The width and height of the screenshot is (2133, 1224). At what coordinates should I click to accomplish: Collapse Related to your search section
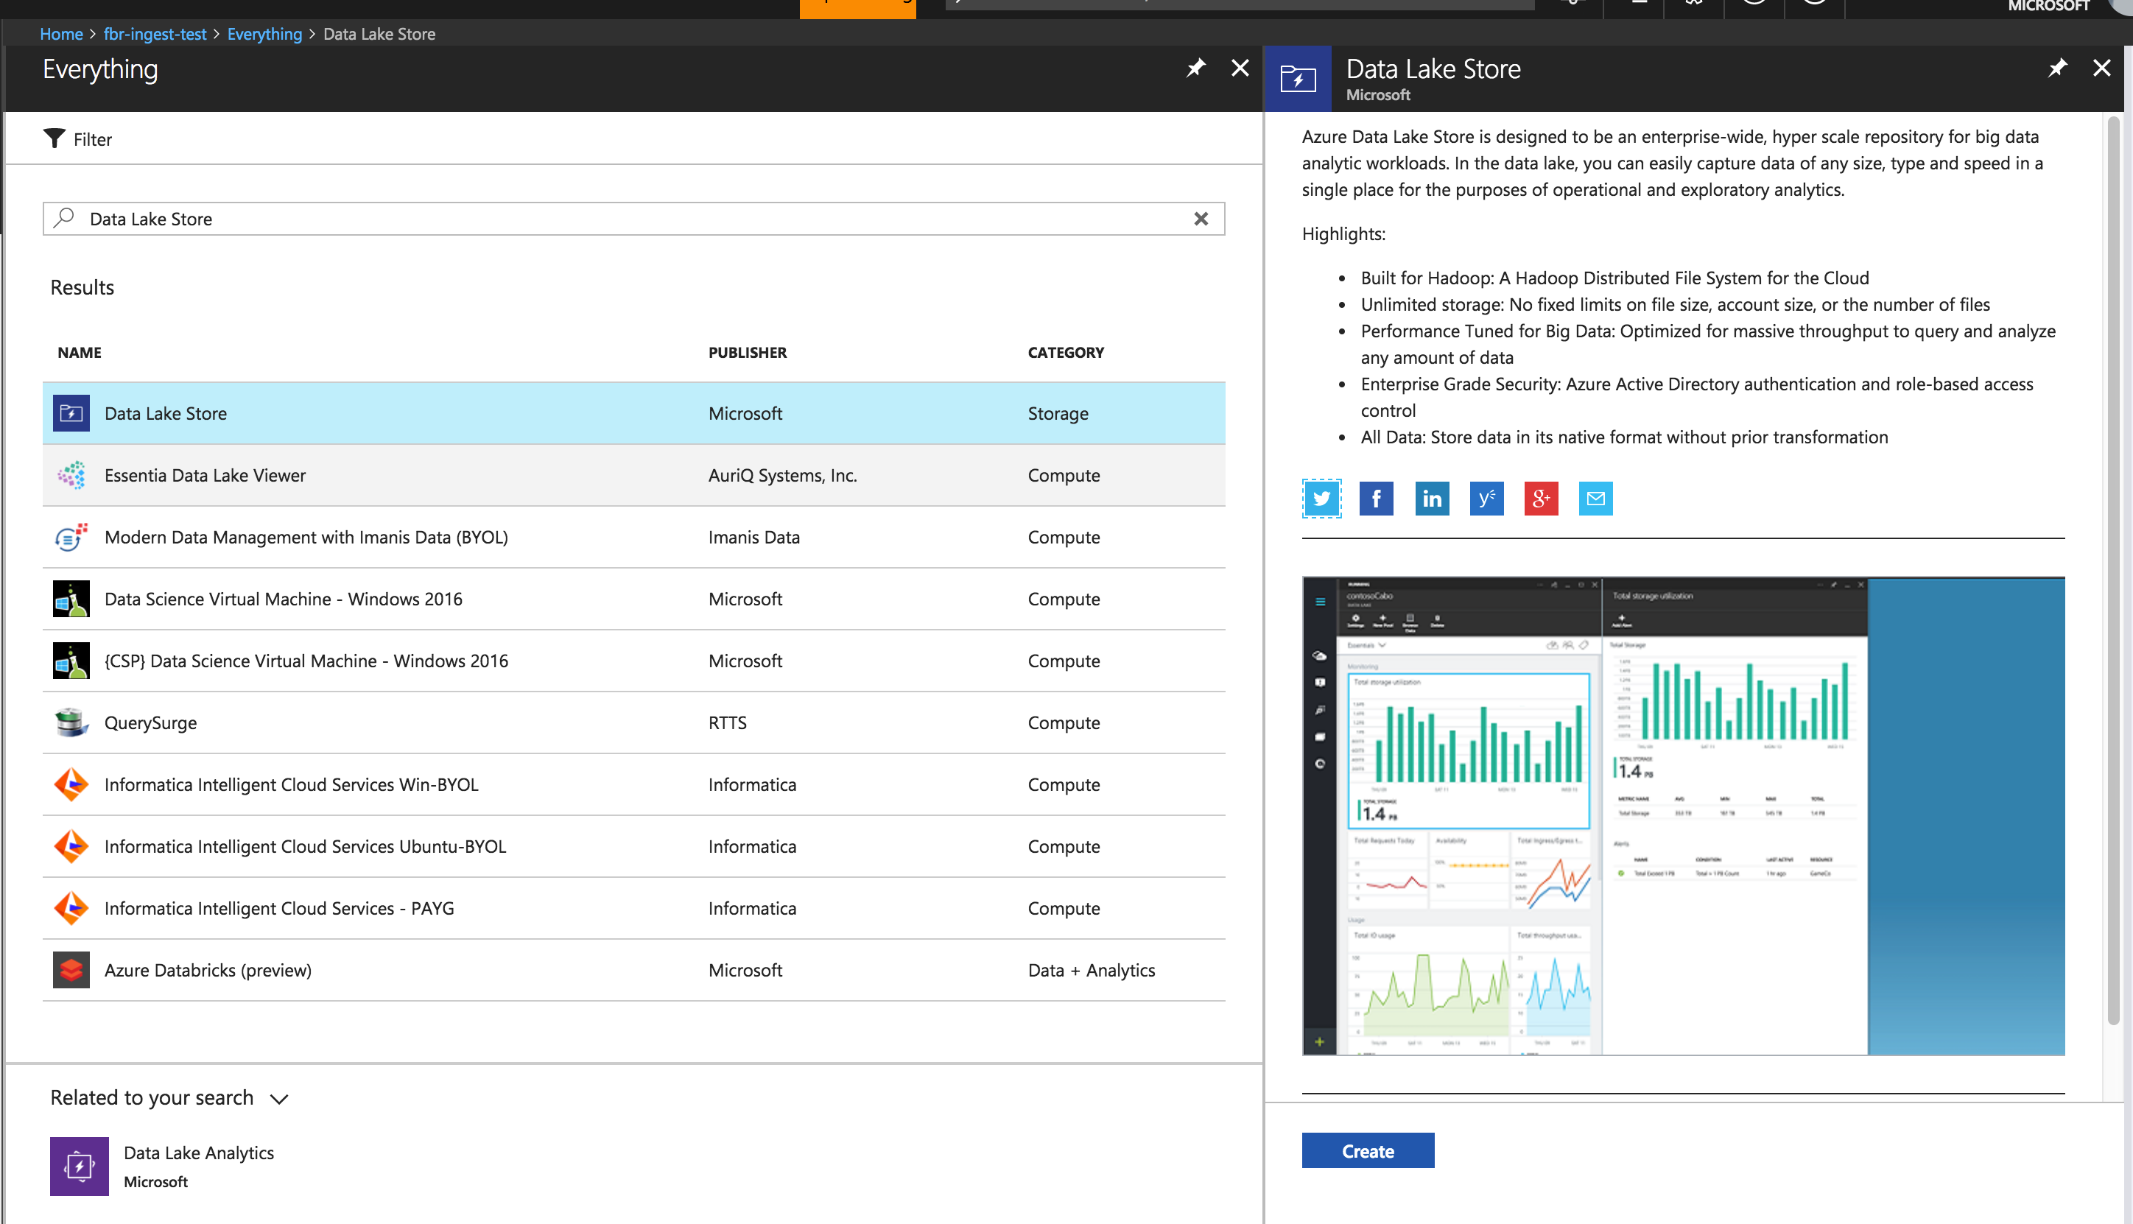(279, 1099)
